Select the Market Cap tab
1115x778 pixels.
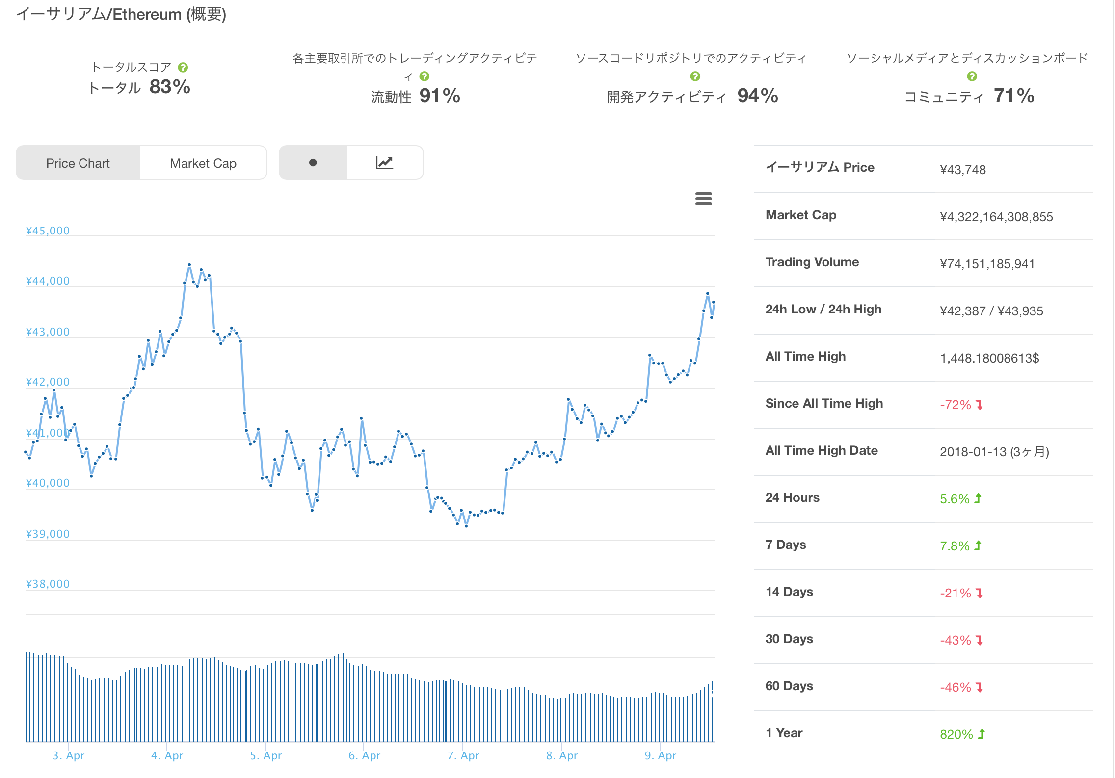(203, 163)
